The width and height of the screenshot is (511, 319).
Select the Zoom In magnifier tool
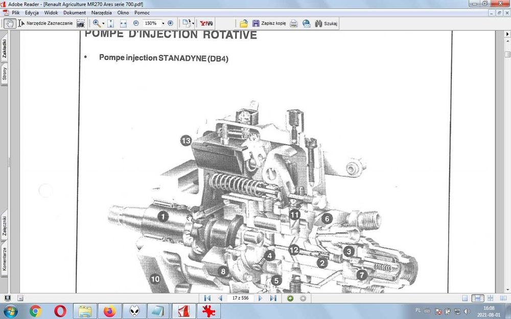coord(97,23)
